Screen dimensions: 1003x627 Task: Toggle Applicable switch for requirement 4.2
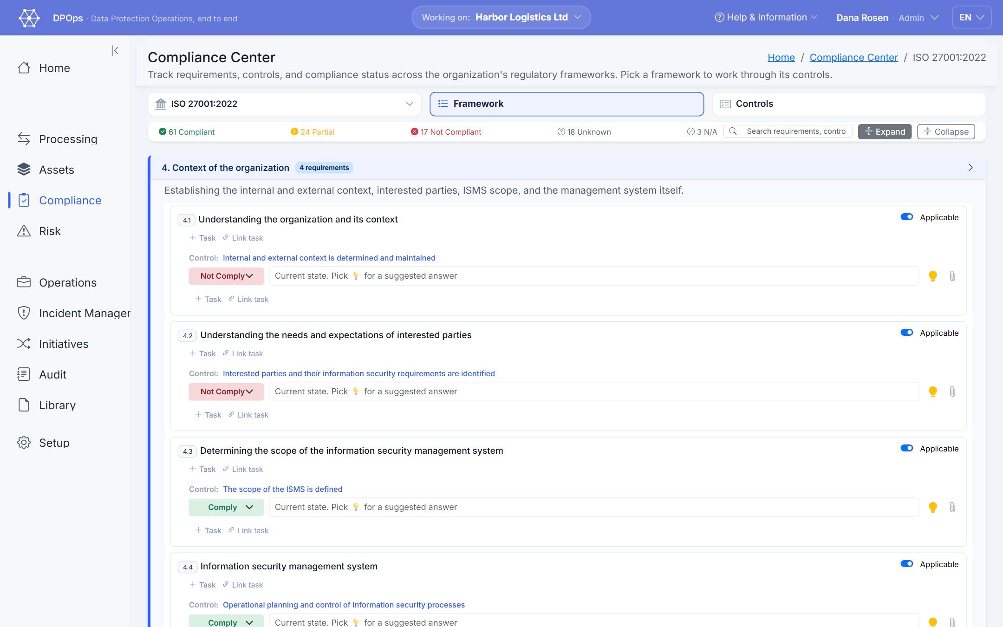pos(906,333)
